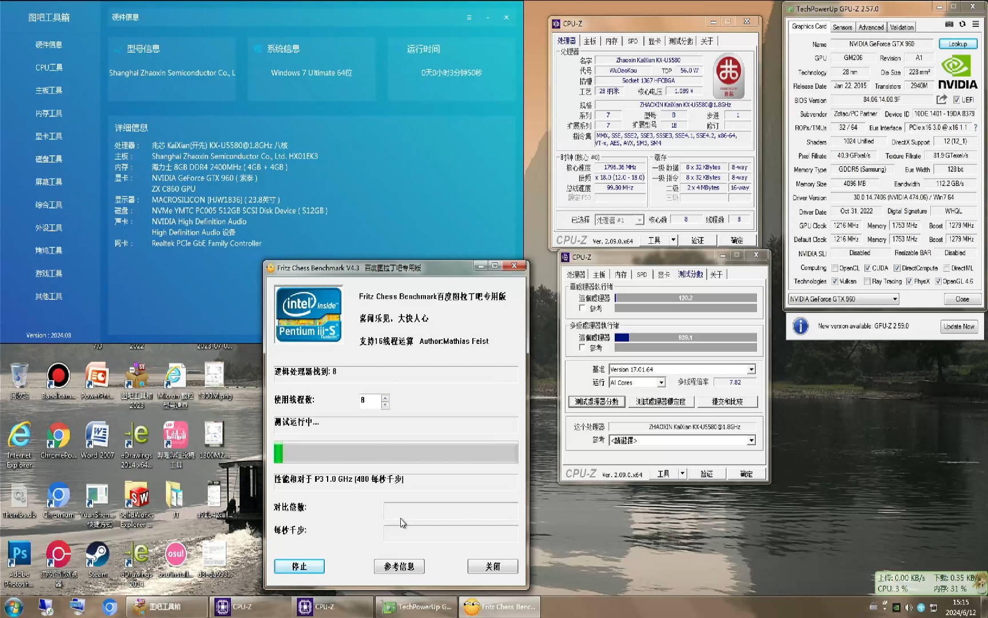The height and width of the screenshot is (618, 988).
Task: Check the single-thread reference checkbox in CPU-Z
Action: click(x=582, y=308)
